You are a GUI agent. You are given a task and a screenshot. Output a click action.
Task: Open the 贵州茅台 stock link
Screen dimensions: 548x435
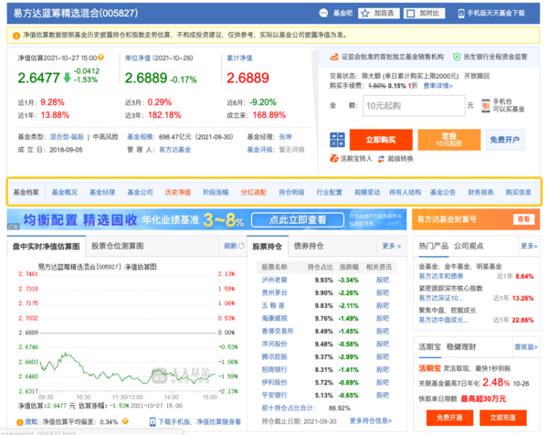(x=274, y=292)
